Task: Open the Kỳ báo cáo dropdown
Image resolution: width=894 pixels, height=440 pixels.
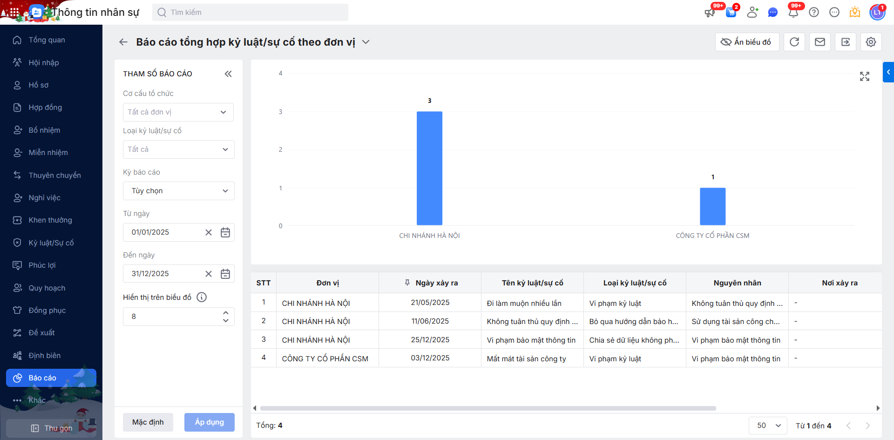Action: [178, 191]
